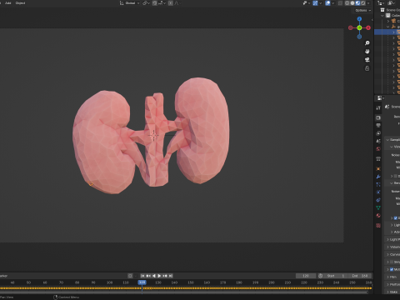Toggle snapping magnet icon
This screenshot has height=300, width=400.
(155, 3)
